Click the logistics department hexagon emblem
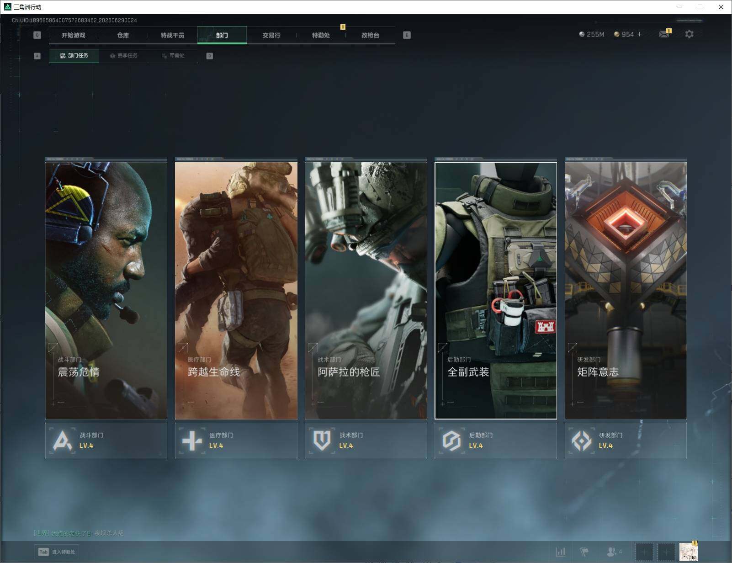This screenshot has height=563, width=732. coord(451,441)
